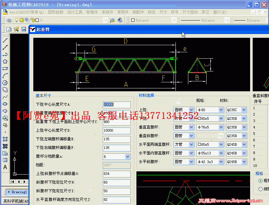Open 水平面内部直腹杆 spec dropdown φ55x13
Image resolution: width=269 pixels, height=205 pixels.
coord(221,153)
